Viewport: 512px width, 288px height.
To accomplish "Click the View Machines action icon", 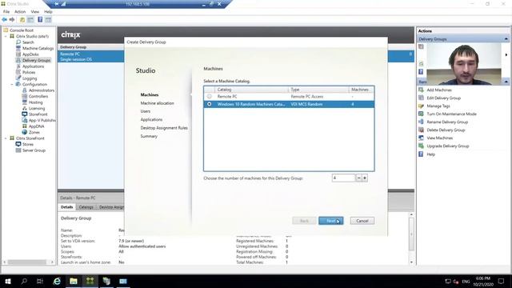I will [x=421, y=138].
